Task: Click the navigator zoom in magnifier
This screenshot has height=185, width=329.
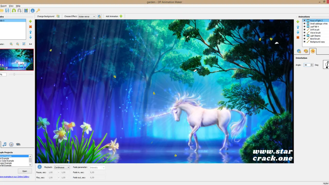Action: (11, 44)
